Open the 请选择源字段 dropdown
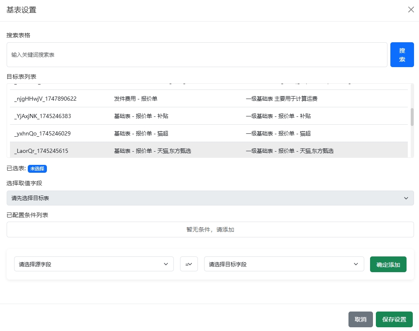Viewport: 419px width, 331px height. [x=93, y=264]
